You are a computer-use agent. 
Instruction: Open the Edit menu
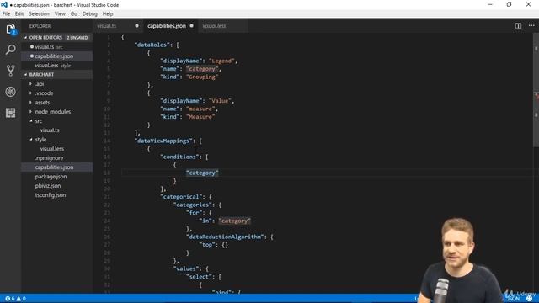point(19,13)
